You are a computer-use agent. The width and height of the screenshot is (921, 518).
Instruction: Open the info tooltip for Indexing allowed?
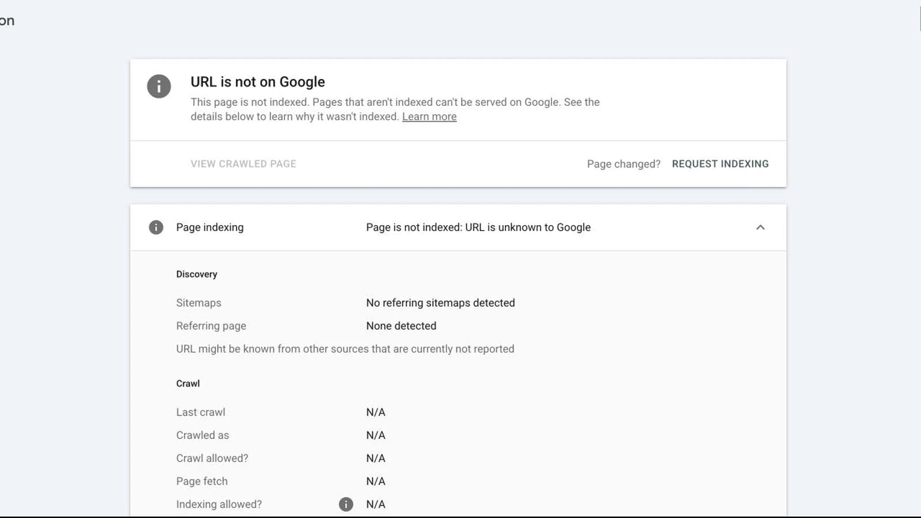(346, 504)
